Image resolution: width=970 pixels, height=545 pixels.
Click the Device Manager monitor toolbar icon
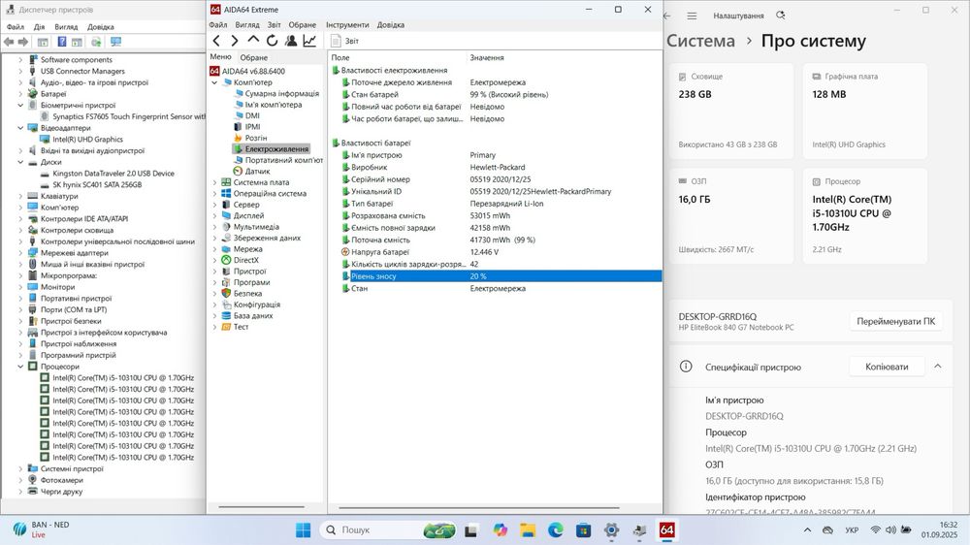coord(115,42)
